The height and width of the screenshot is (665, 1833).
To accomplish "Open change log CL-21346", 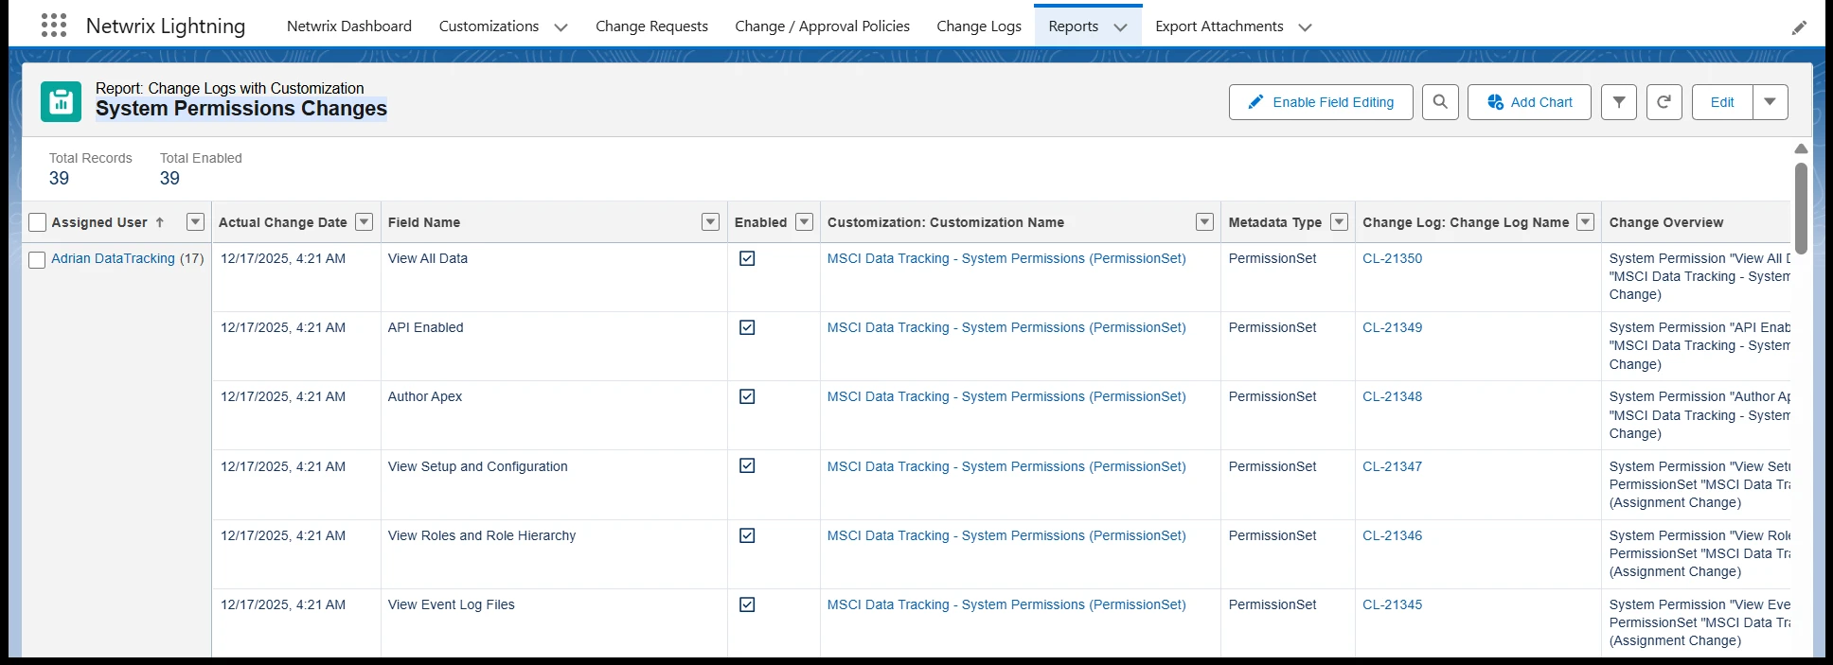I will click(1392, 535).
